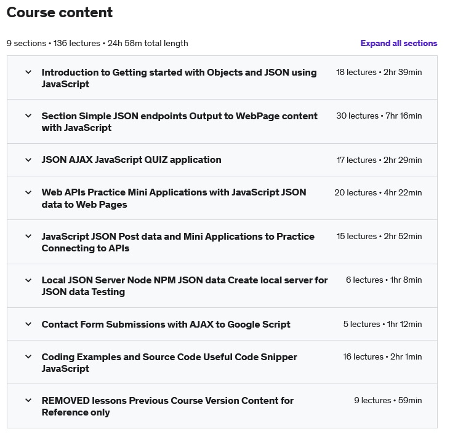450x437 pixels.
Task: Toggle chevron for JavaScript JSON Post data section
Action: [x=28, y=236]
